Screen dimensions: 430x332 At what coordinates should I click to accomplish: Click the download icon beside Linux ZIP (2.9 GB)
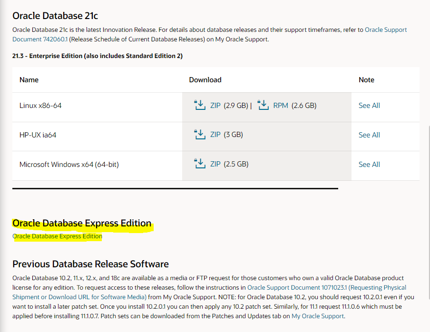[200, 105]
